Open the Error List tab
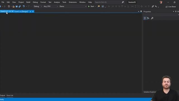 click(x=10, y=95)
